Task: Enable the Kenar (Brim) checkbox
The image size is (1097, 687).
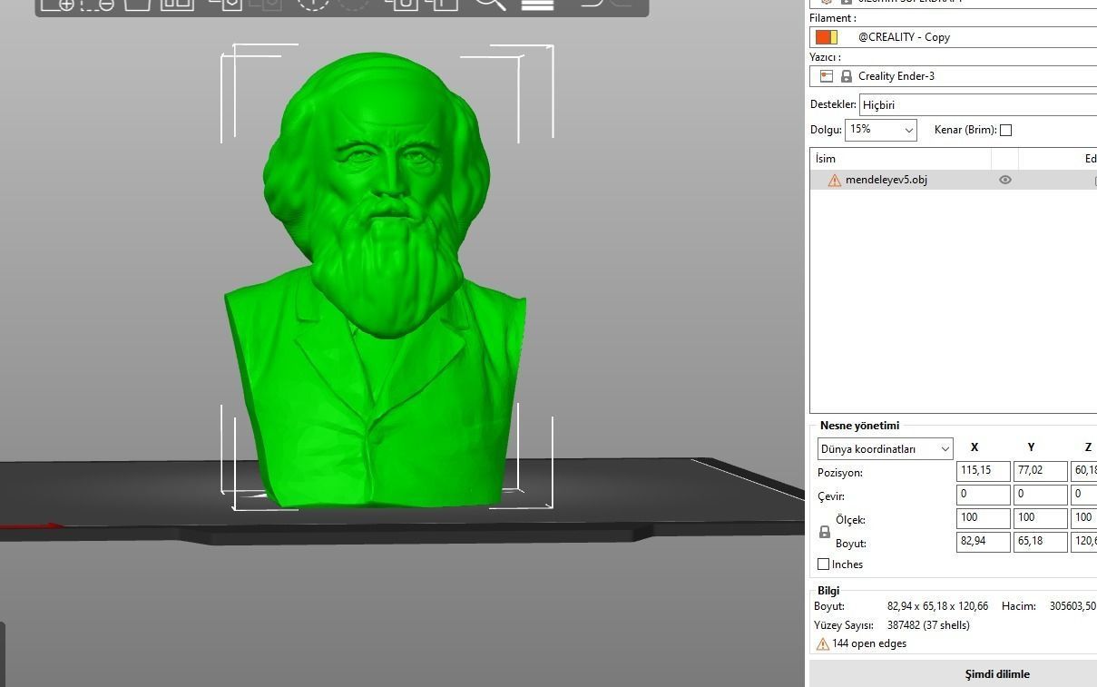Action: click(x=1005, y=130)
